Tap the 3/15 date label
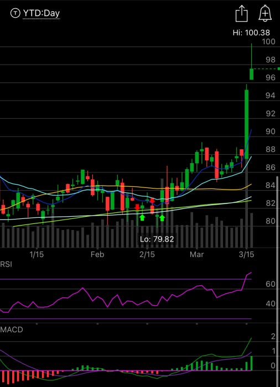The width and height of the screenshot is (280, 387). point(246,254)
